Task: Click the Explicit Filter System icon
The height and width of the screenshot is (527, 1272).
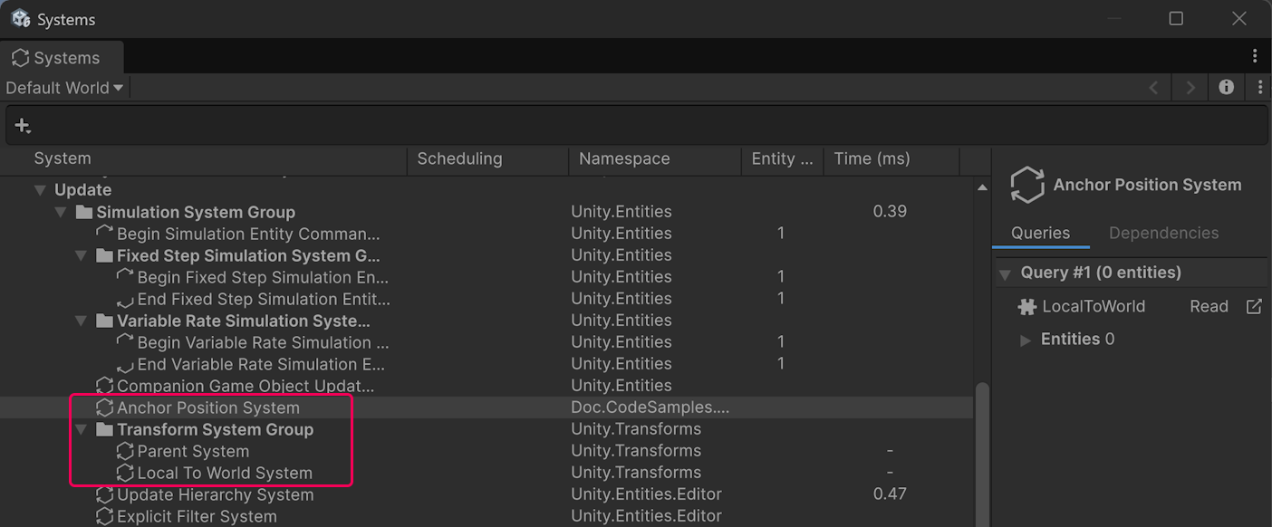Action: click(x=105, y=516)
